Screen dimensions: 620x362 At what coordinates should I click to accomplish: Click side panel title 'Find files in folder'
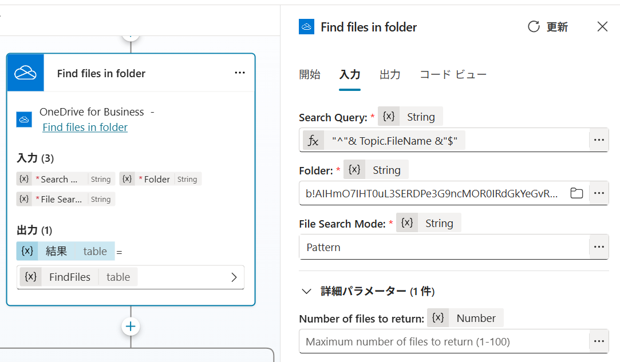tap(369, 27)
